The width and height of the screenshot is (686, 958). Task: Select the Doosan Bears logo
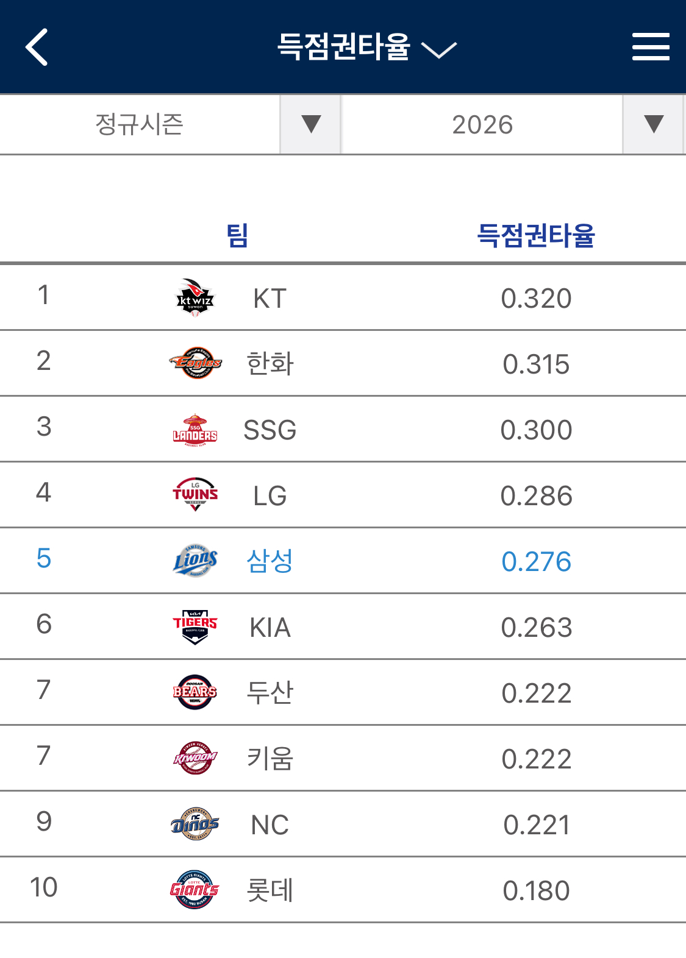[195, 692]
